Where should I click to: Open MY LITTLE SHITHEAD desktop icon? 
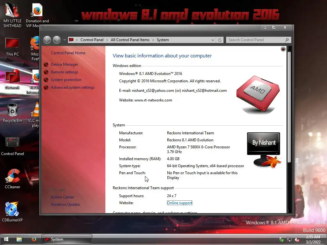pos(12,15)
